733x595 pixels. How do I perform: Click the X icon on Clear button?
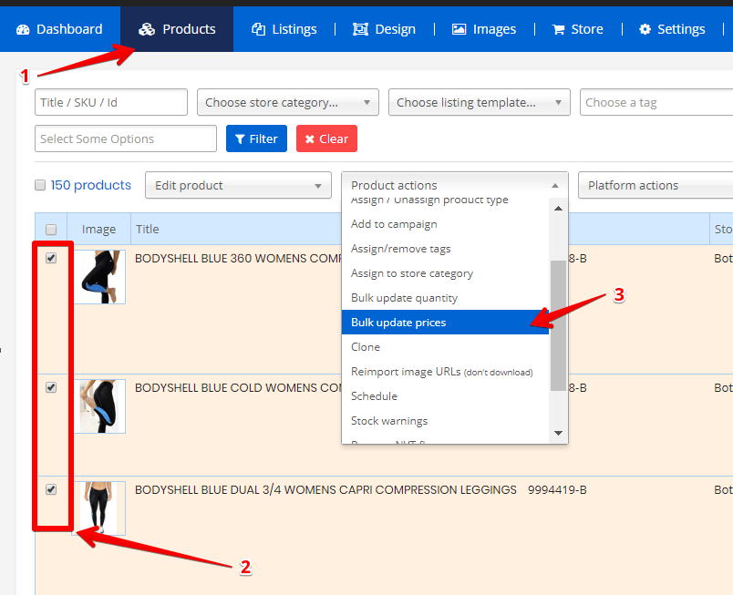tap(309, 139)
